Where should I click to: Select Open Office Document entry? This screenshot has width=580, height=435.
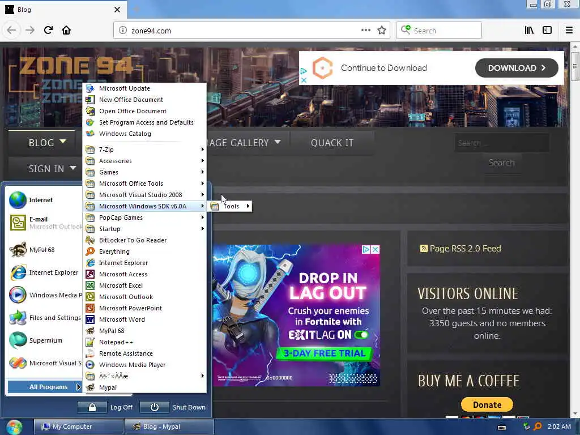coord(144,111)
